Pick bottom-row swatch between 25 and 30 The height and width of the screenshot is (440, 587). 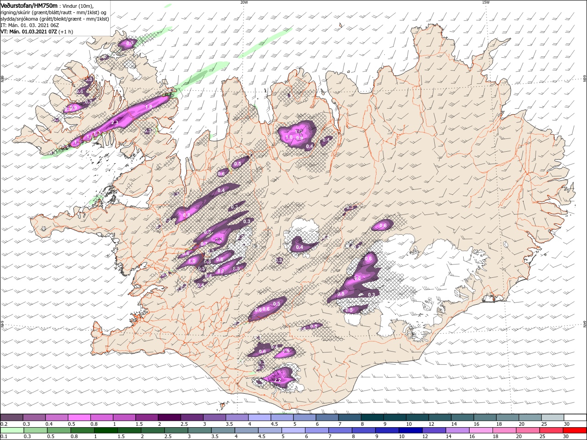pos(551,430)
